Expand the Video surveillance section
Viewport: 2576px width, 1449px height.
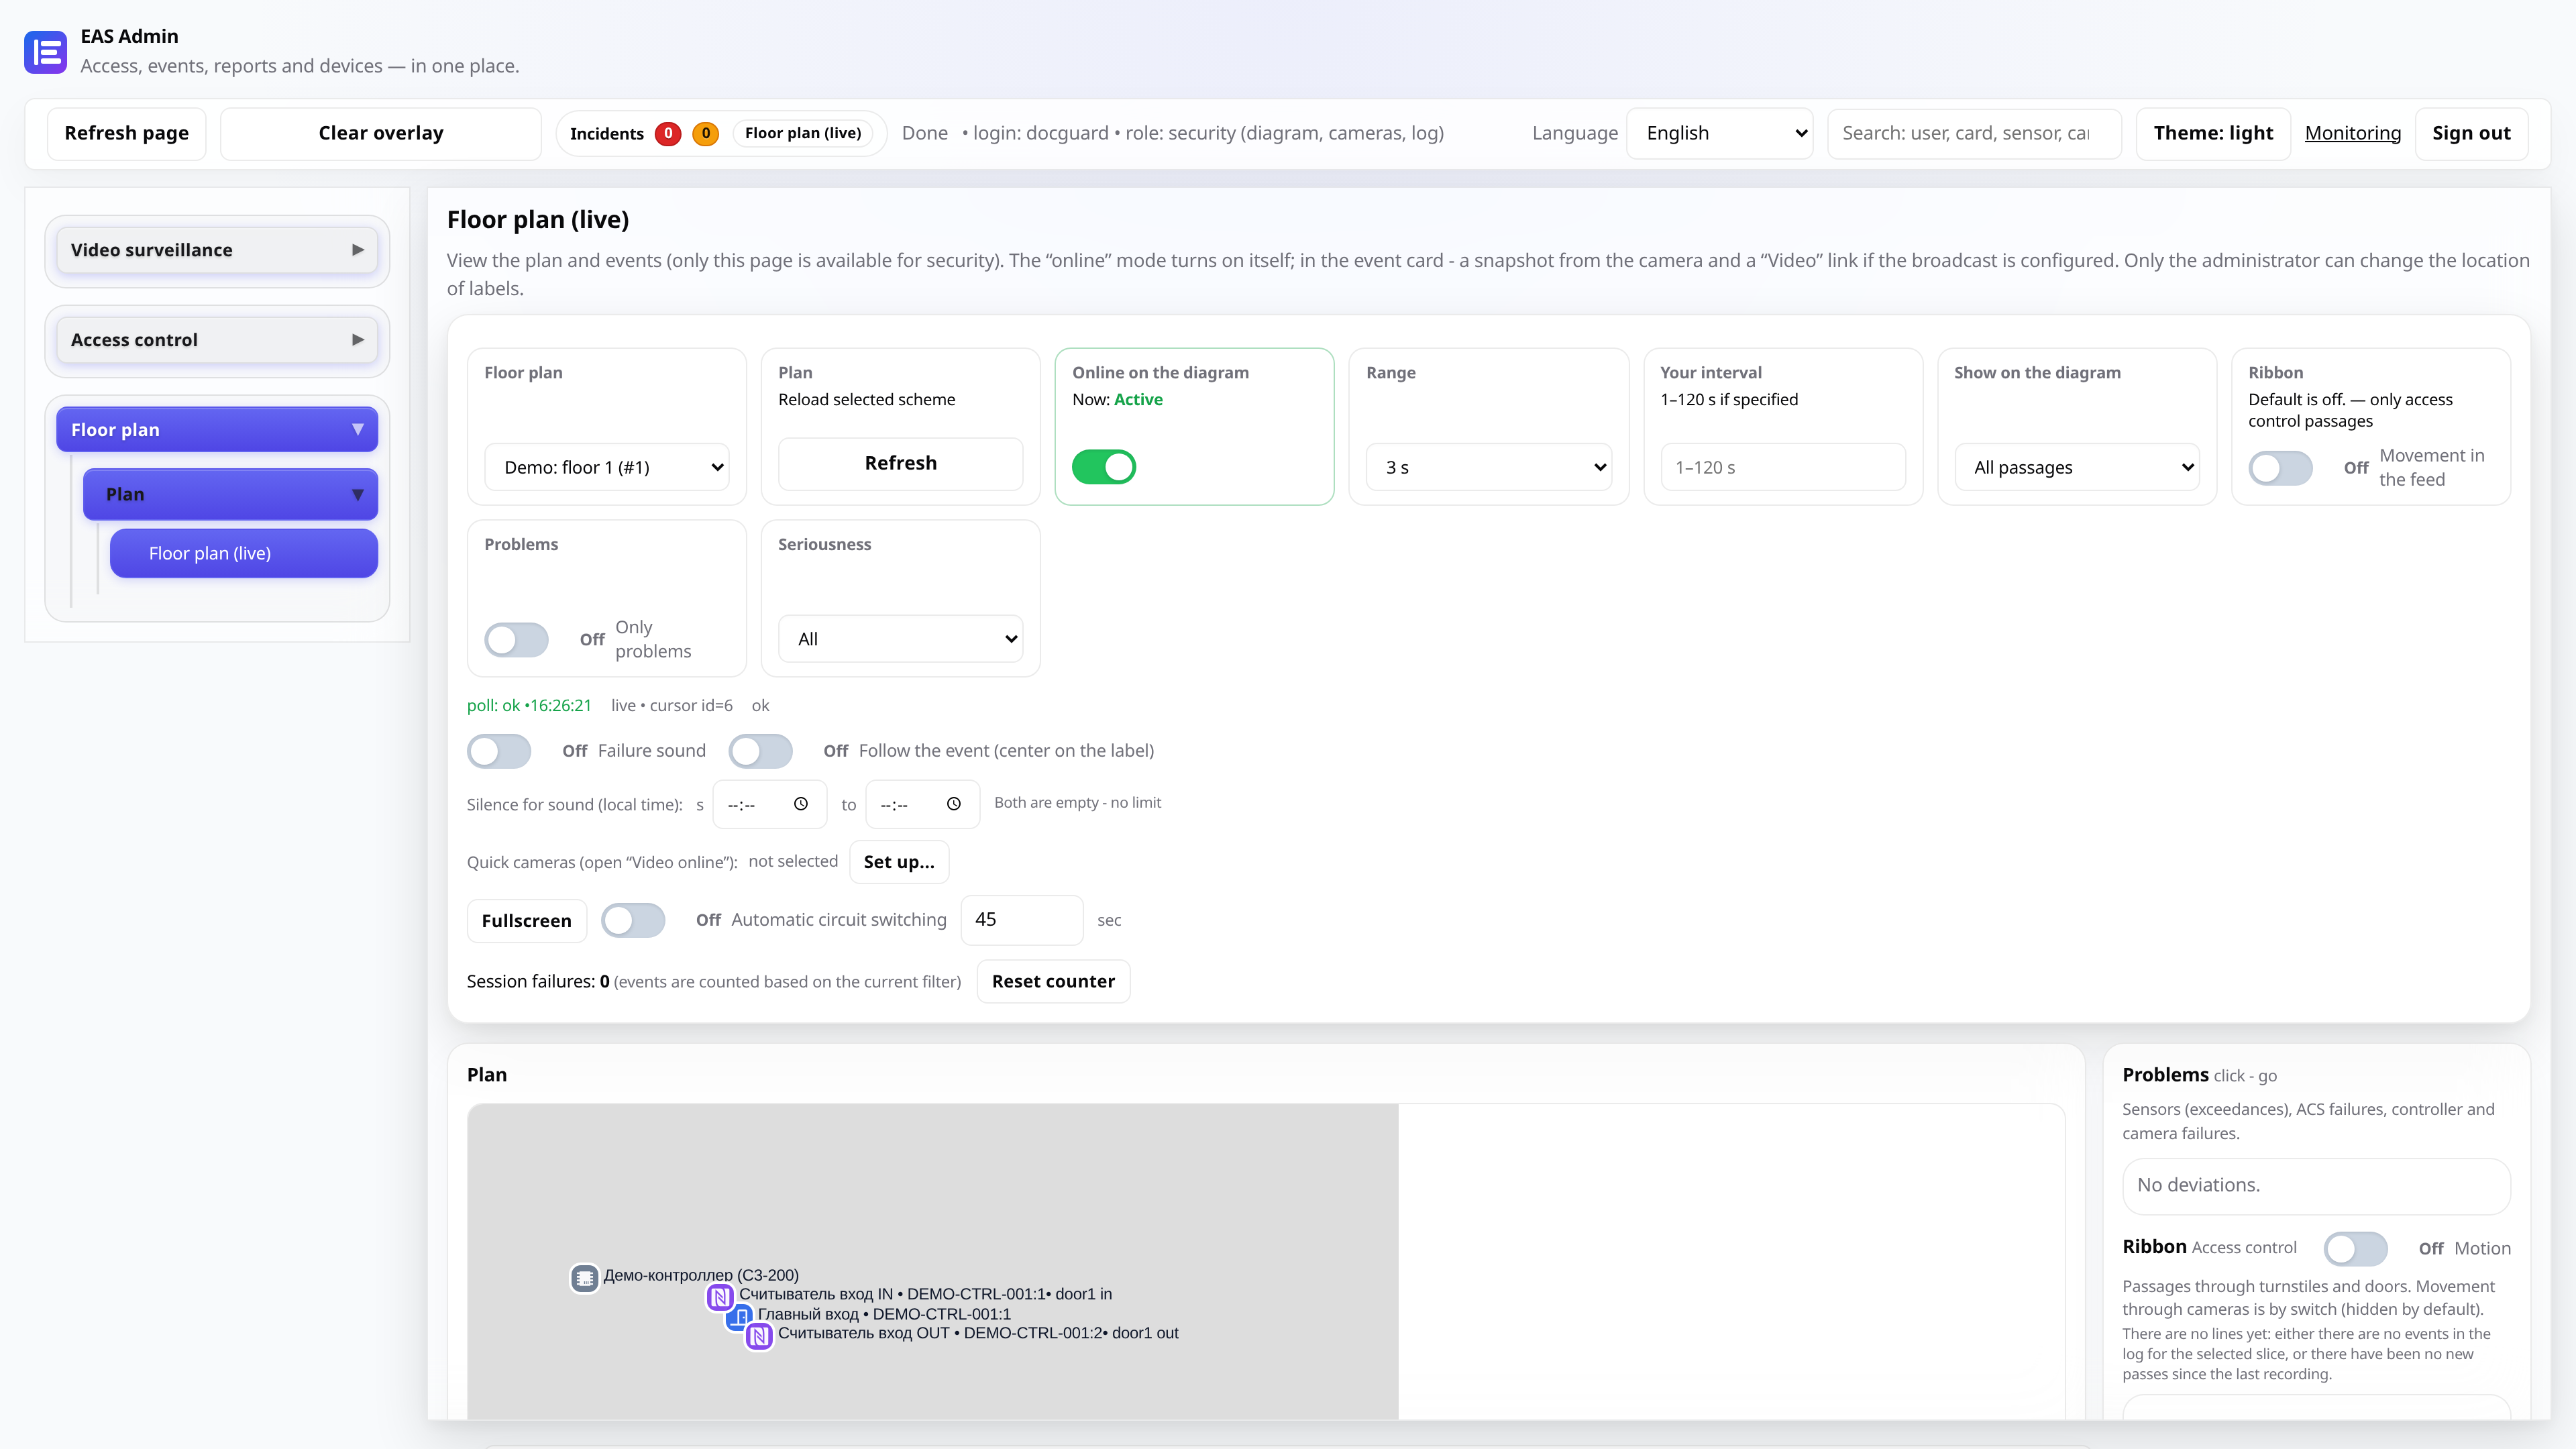217,250
